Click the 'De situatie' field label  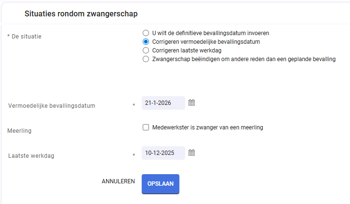coord(27,37)
